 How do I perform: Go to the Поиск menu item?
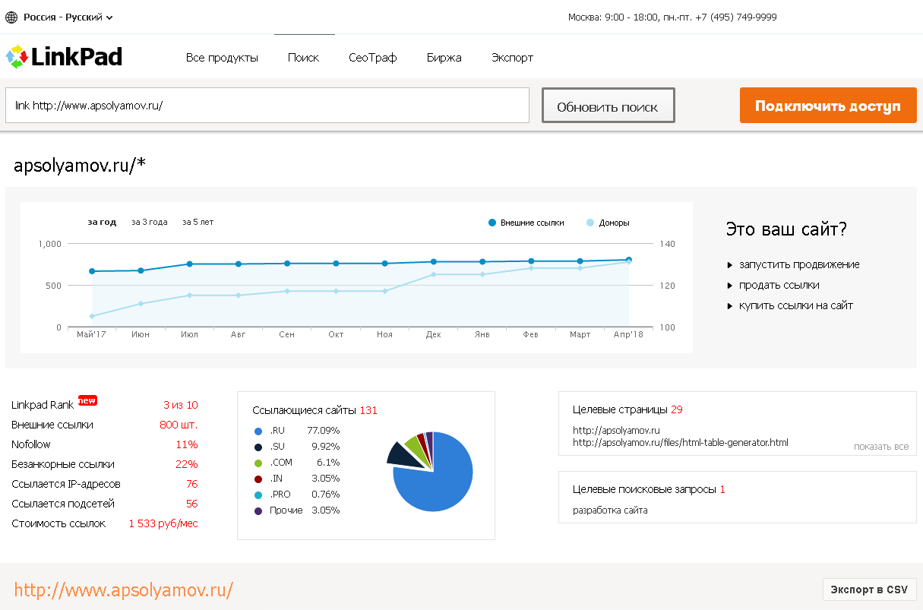point(304,58)
